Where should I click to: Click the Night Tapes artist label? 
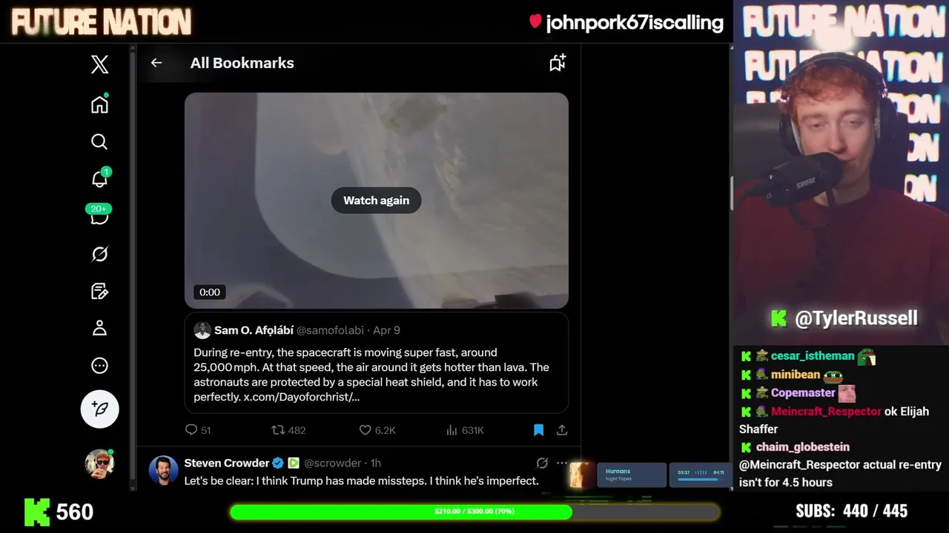[x=619, y=479]
